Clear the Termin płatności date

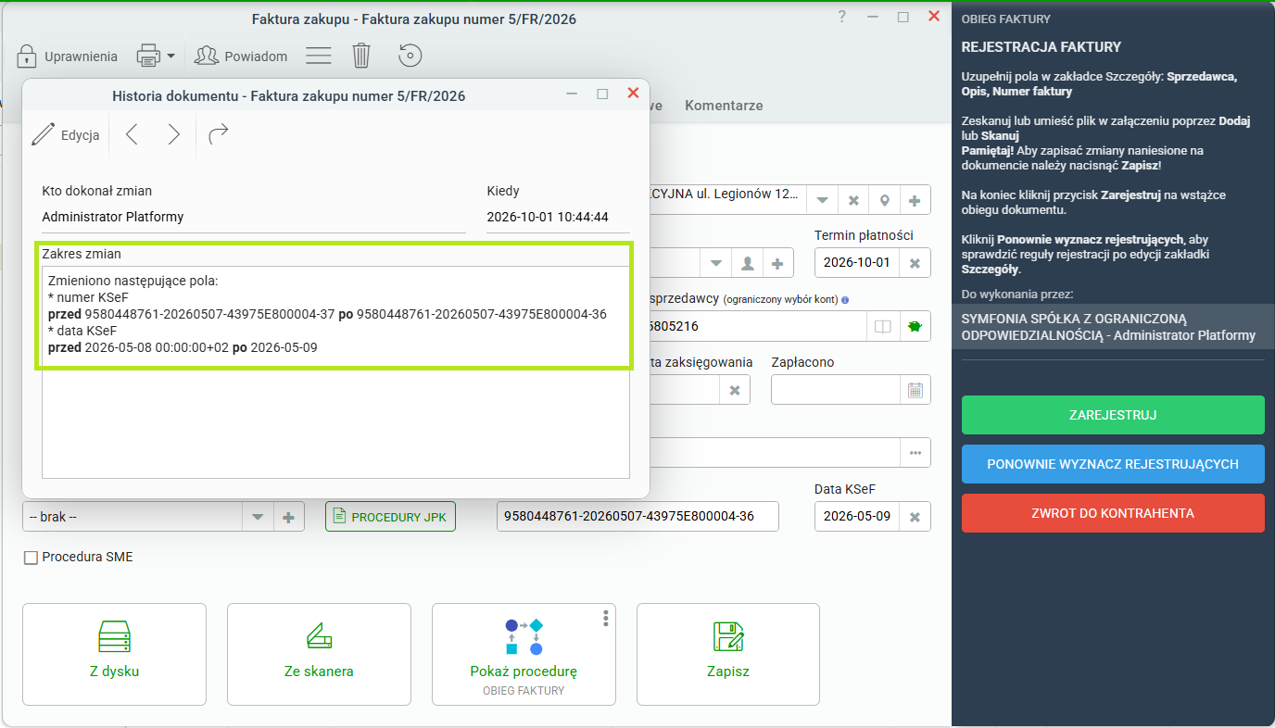(x=915, y=263)
